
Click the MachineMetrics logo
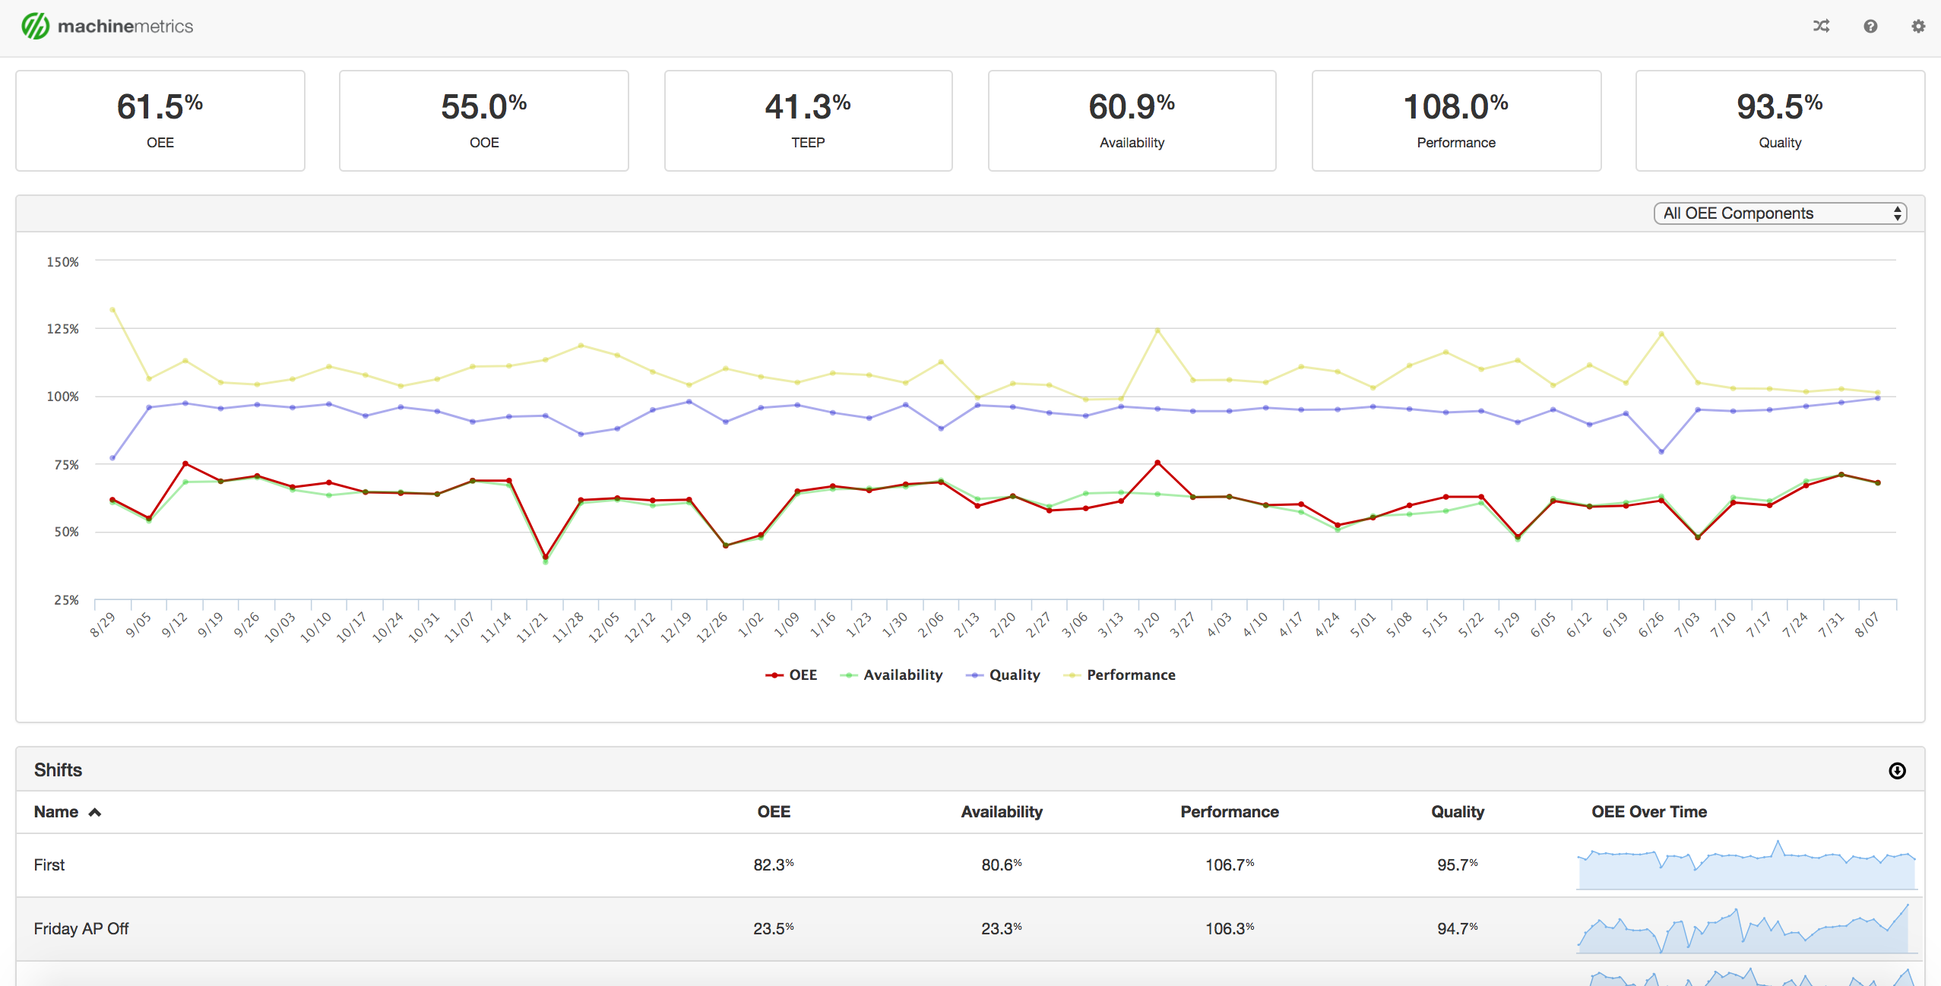pos(106,25)
